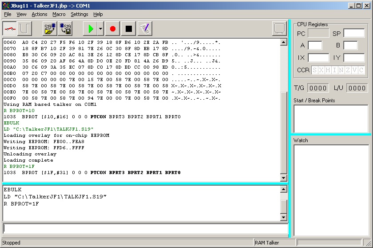Click the SP register field
Image resolution: width=373 pixels, height=248 pixels.
click(x=354, y=33)
